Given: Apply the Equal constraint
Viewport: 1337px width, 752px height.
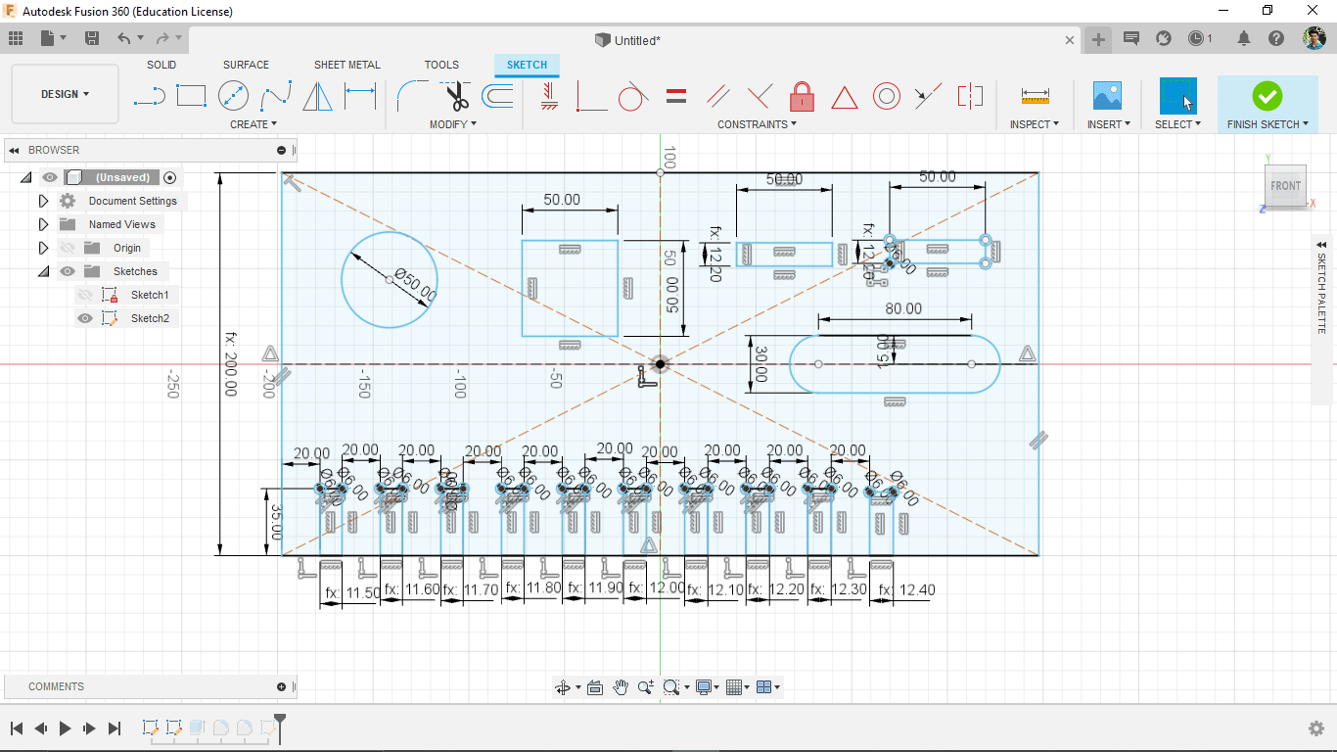Looking at the screenshot, I should click(675, 96).
